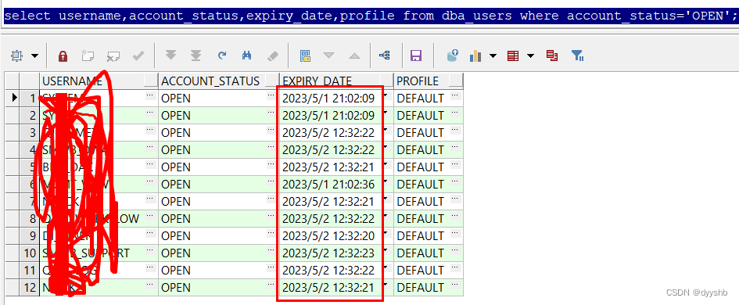Open dropdown arrow beside grid select icon

click(35, 56)
